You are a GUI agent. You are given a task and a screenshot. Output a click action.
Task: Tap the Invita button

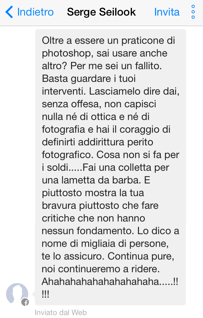(x=167, y=12)
